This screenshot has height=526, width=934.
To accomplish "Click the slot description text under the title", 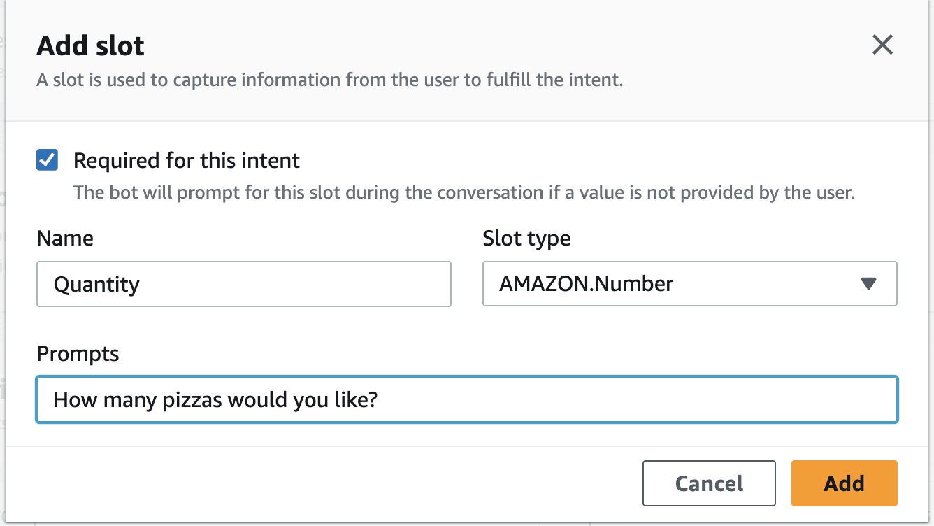I will coord(329,80).
